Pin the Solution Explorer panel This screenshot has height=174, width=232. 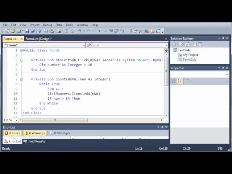[223, 38]
